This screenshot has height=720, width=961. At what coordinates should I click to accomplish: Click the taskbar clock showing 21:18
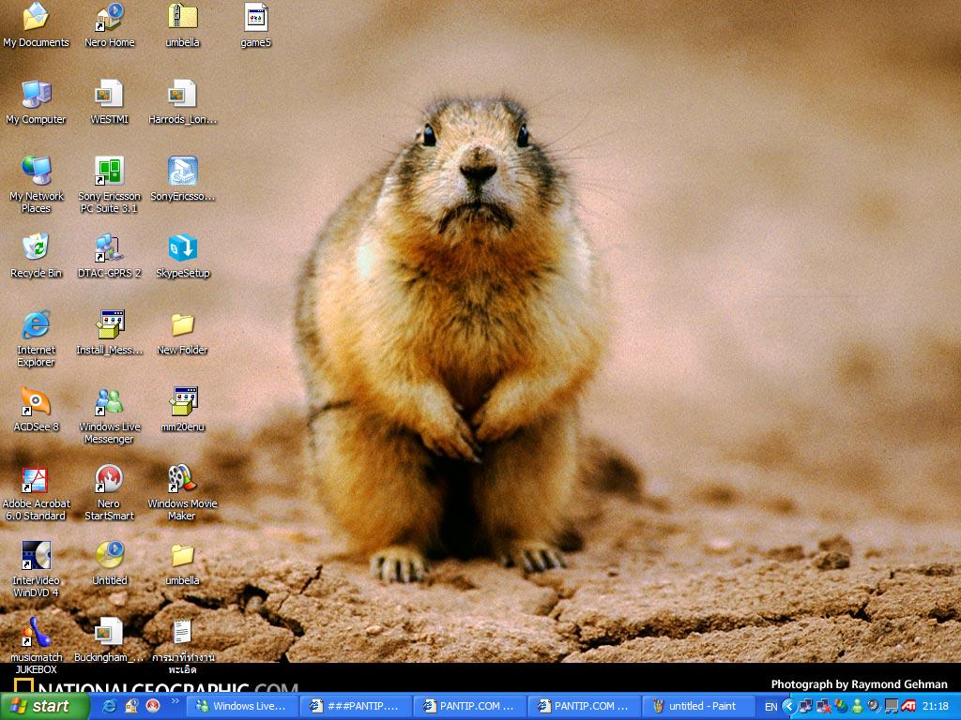pyautogui.click(x=936, y=707)
